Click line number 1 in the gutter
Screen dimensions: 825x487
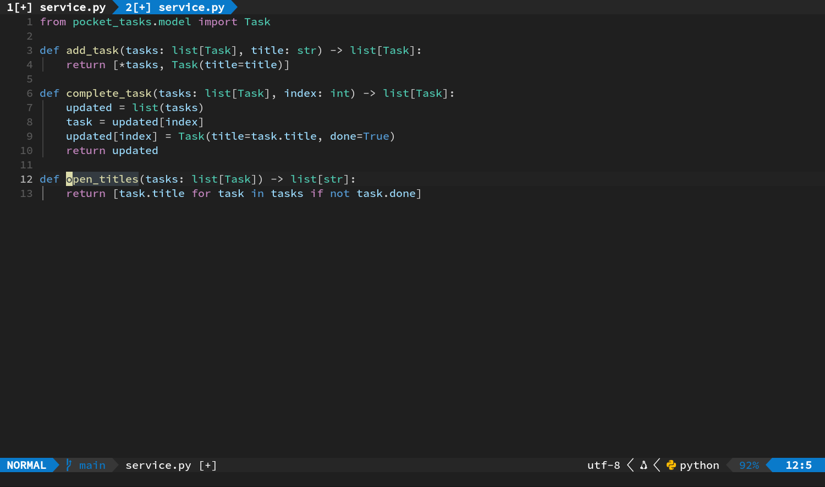click(30, 21)
